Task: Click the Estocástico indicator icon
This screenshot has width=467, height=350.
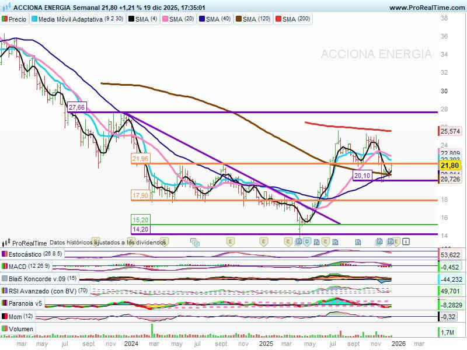Action: 5,254
